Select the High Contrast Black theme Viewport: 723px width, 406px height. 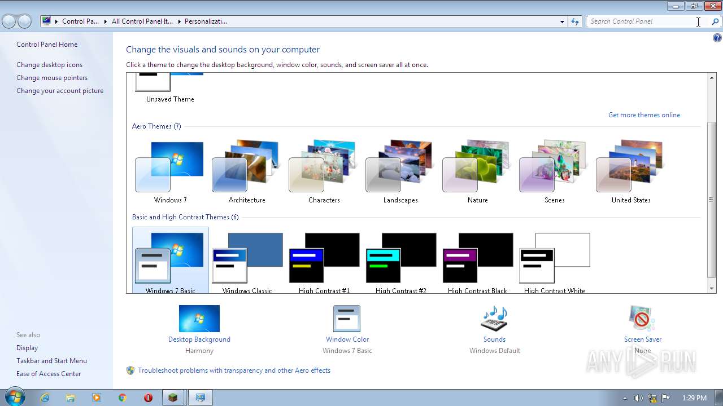pyautogui.click(x=477, y=261)
